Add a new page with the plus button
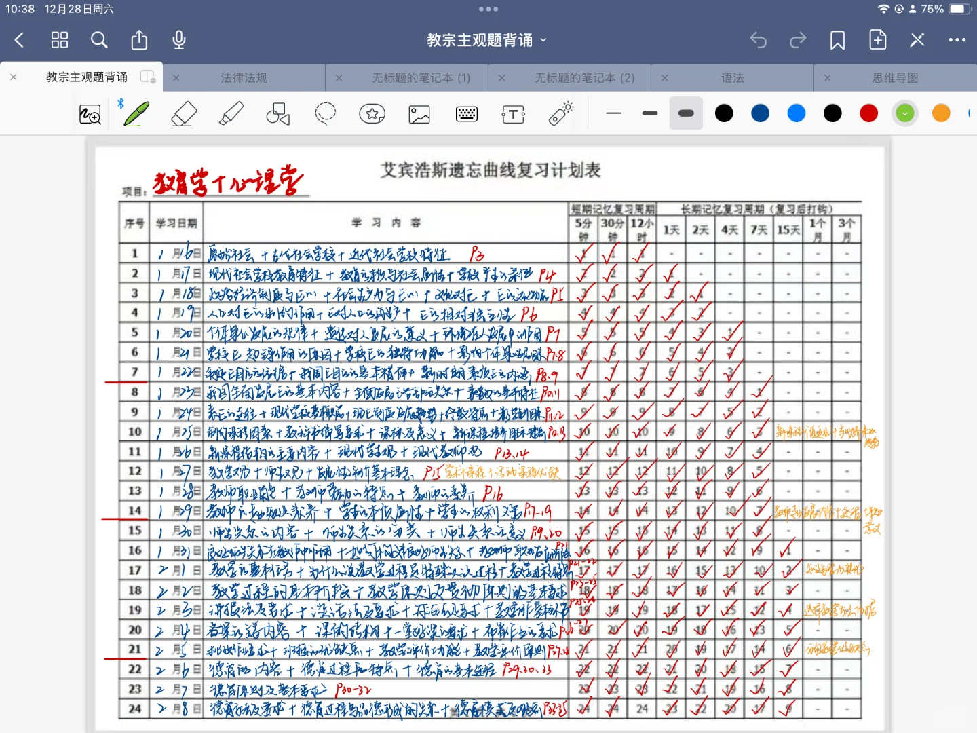Image resolution: width=977 pixels, height=733 pixels. click(877, 40)
